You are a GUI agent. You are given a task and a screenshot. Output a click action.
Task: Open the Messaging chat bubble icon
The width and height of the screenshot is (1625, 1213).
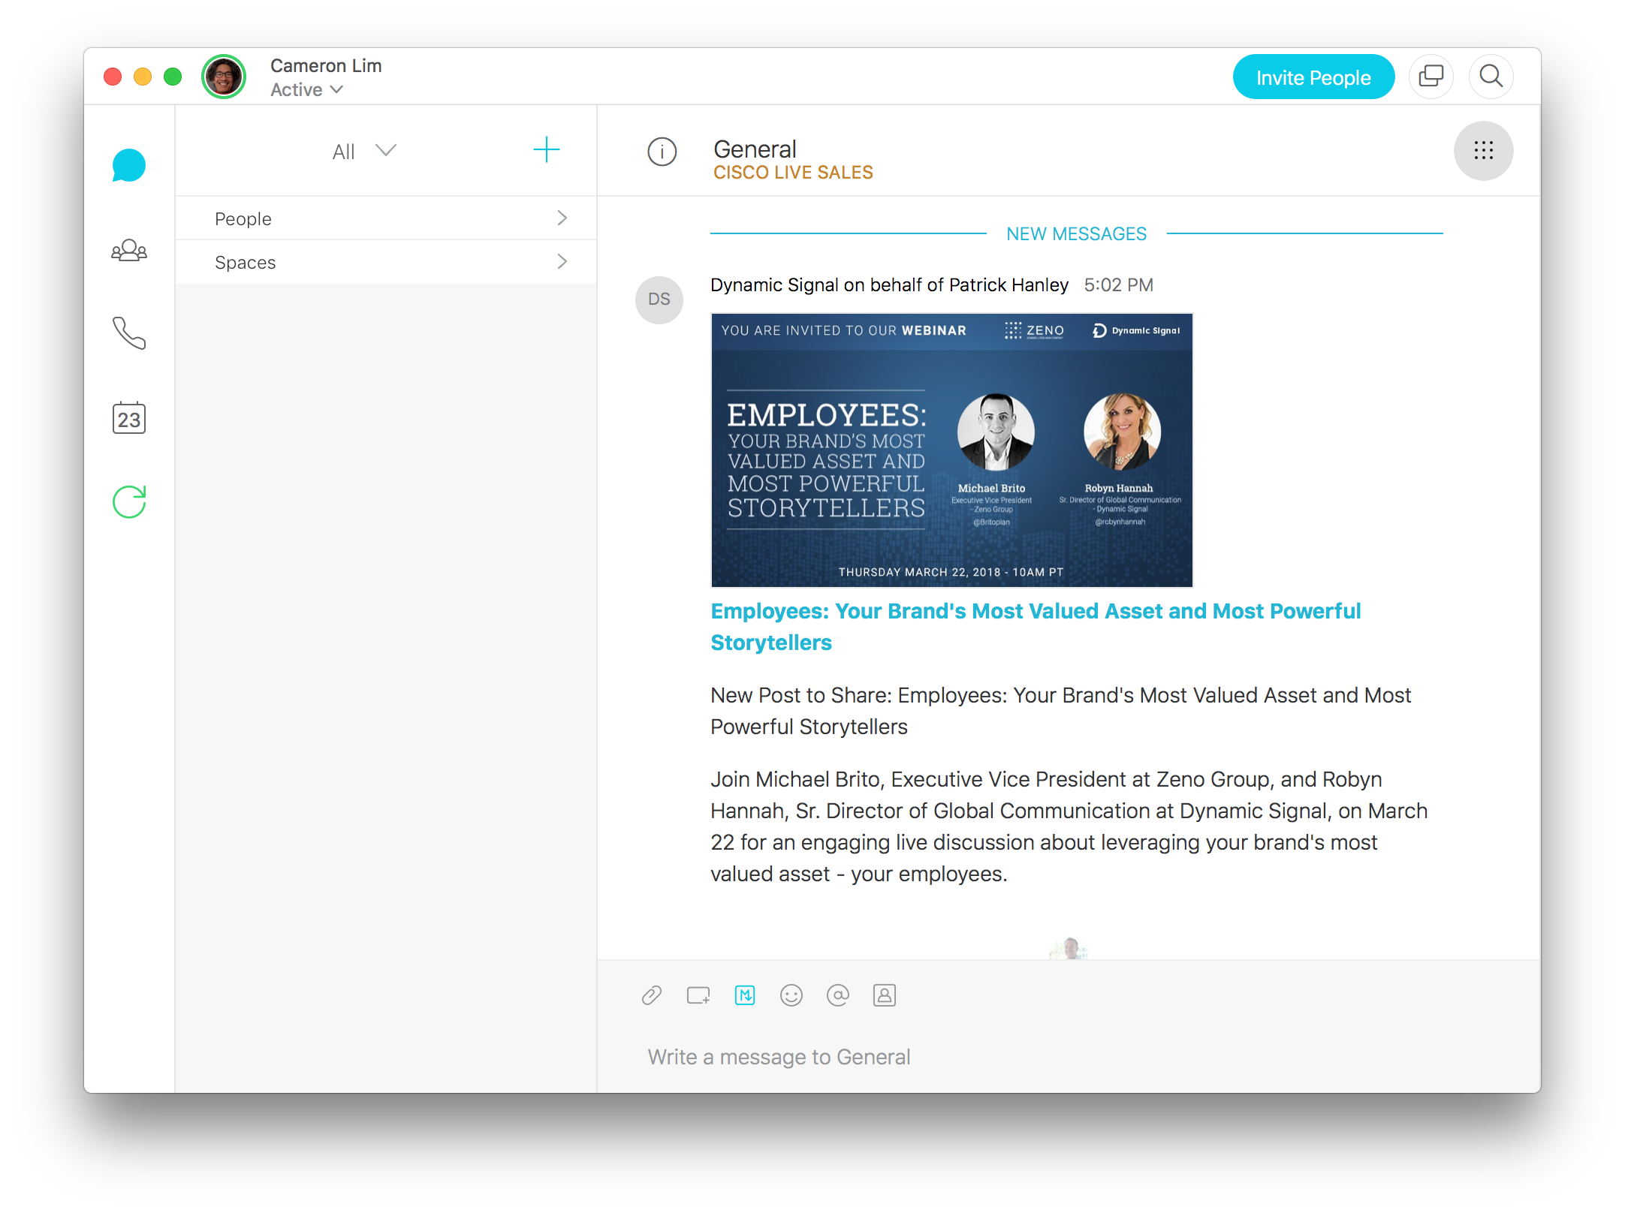[128, 165]
